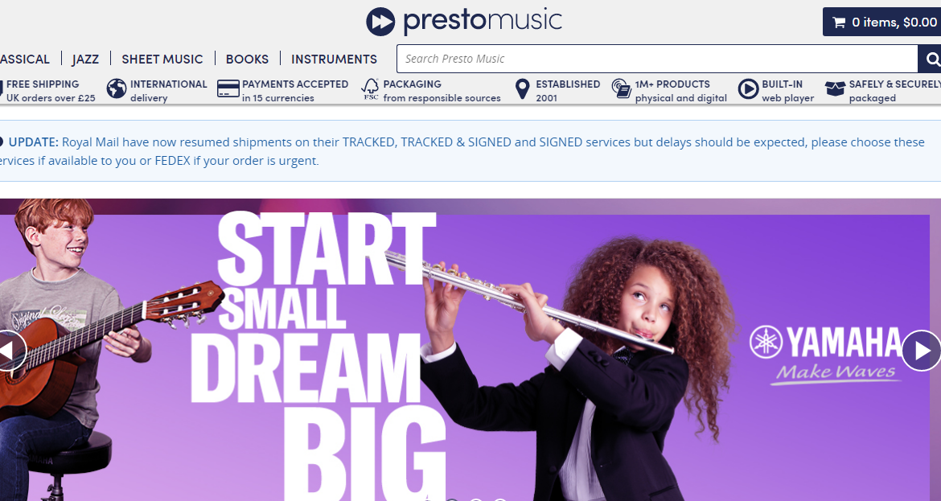941x501 pixels.
Task: Click the payments accepted credit card icon
Action: [228, 88]
